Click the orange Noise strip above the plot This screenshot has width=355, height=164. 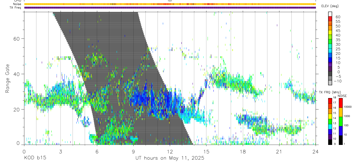[170, 4]
